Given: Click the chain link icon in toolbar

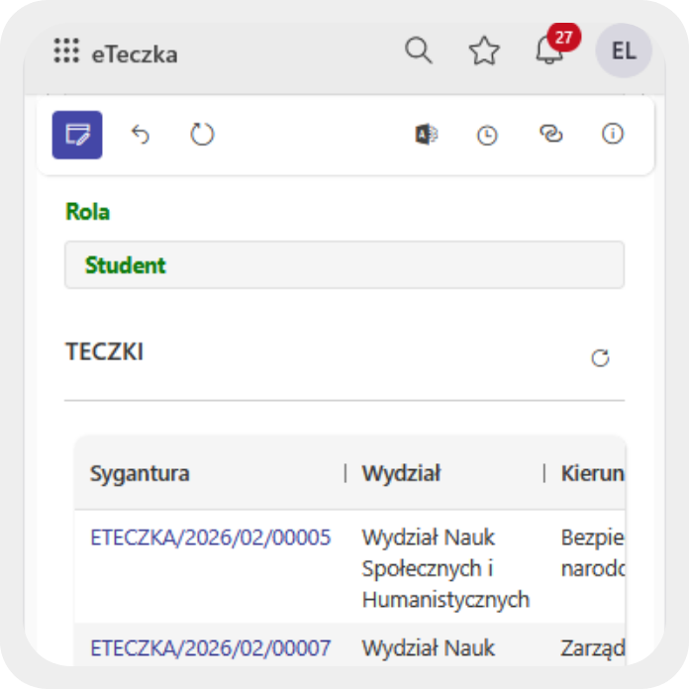Looking at the screenshot, I should 550,135.
